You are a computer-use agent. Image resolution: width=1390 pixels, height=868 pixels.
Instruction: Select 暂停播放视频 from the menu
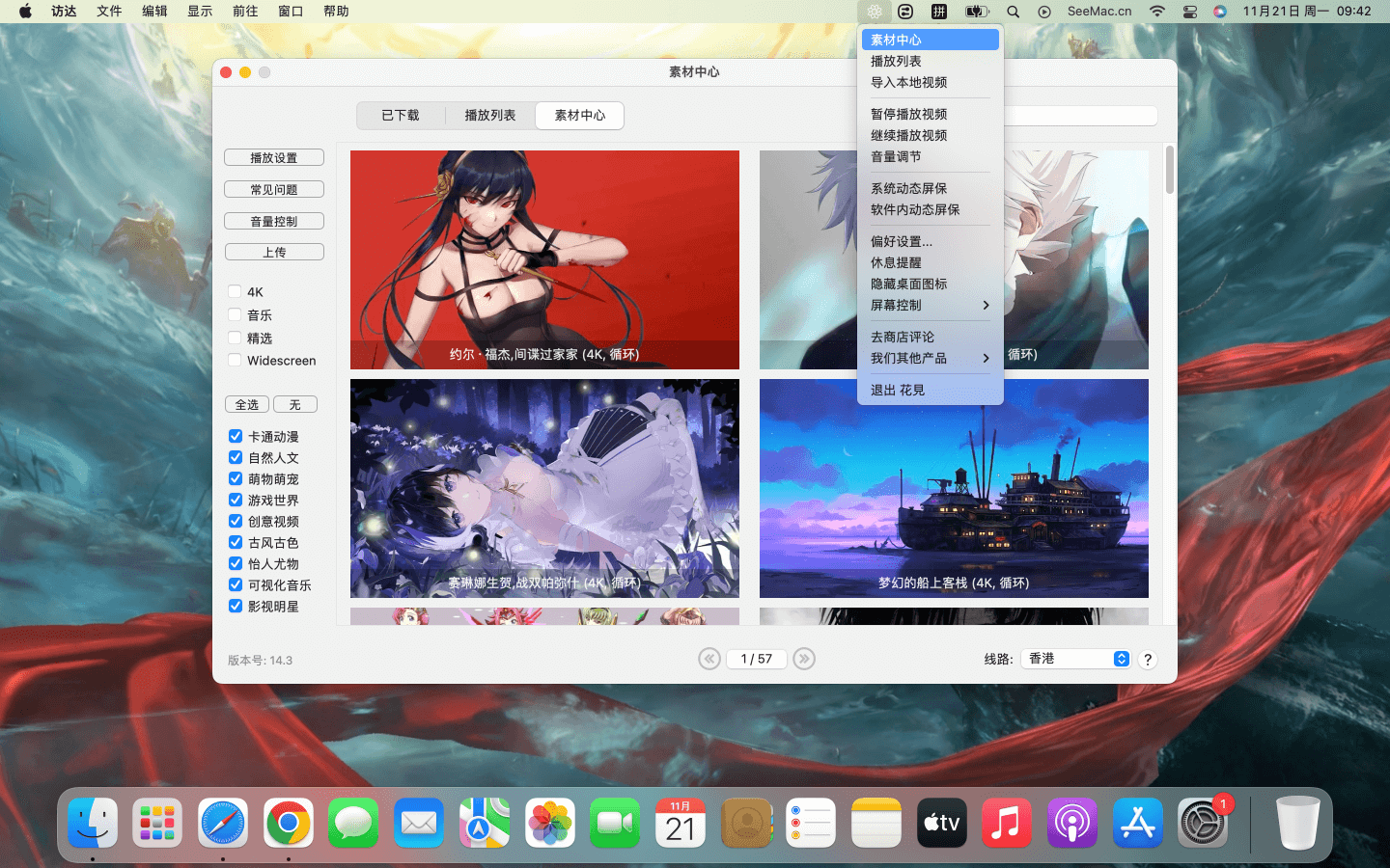click(x=909, y=114)
